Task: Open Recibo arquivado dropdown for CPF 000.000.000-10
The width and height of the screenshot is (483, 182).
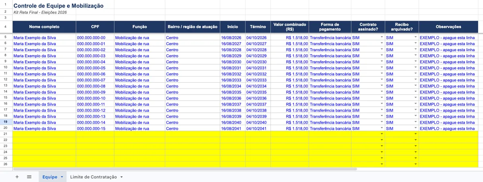Action: click(415, 98)
